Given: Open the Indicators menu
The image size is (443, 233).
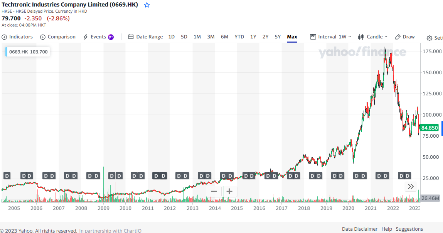Looking at the screenshot, I should 17,37.
